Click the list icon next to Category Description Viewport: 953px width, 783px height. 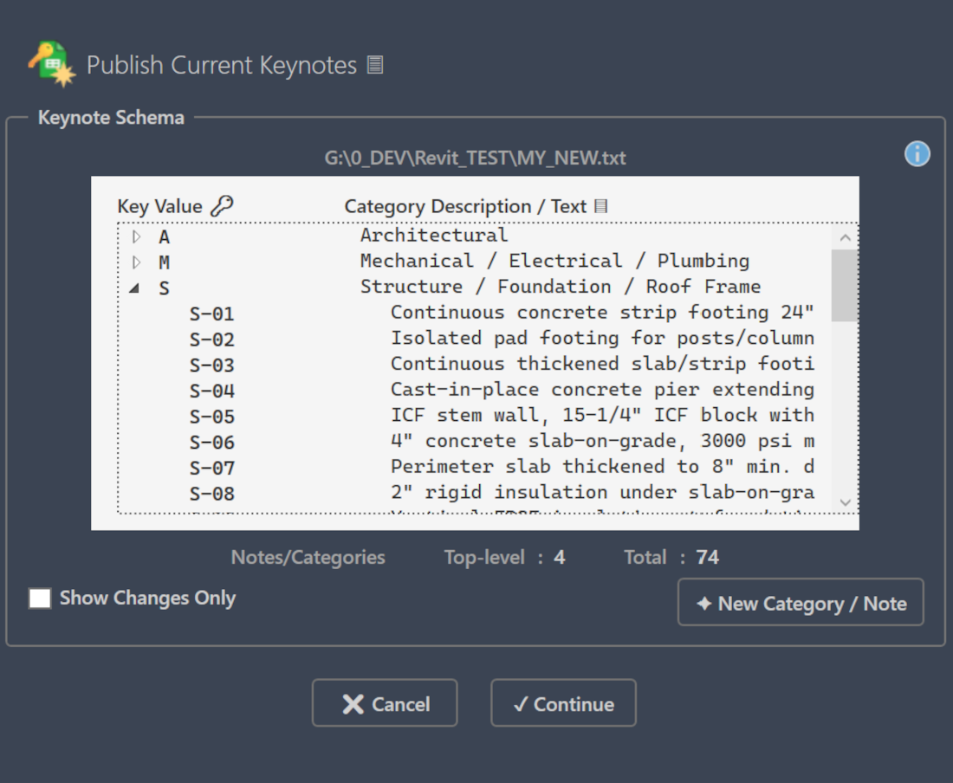coord(600,206)
